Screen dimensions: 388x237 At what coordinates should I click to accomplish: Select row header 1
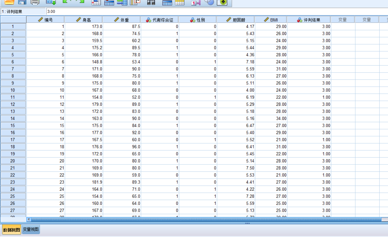point(13,27)
